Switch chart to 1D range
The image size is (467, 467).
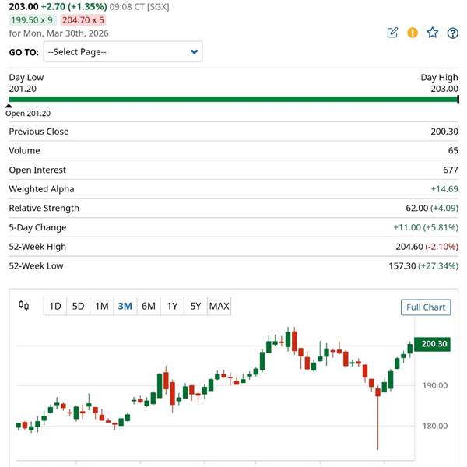click(x=54, y=306)
